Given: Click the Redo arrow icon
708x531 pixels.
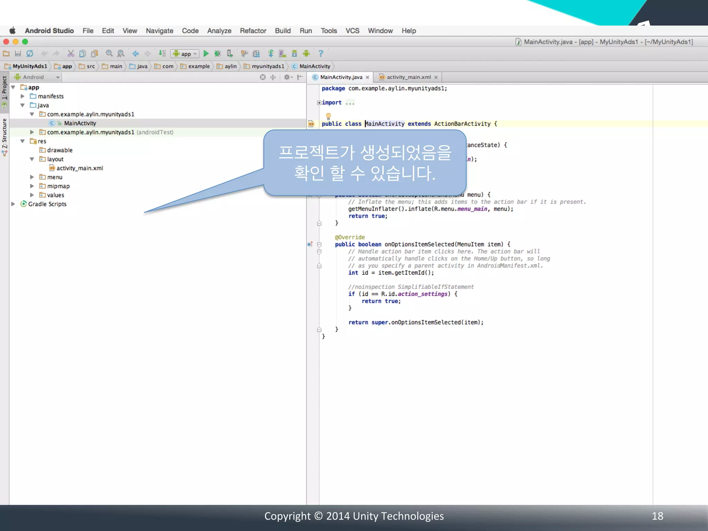Looking at the screenshot, I should tap(56, 54).
